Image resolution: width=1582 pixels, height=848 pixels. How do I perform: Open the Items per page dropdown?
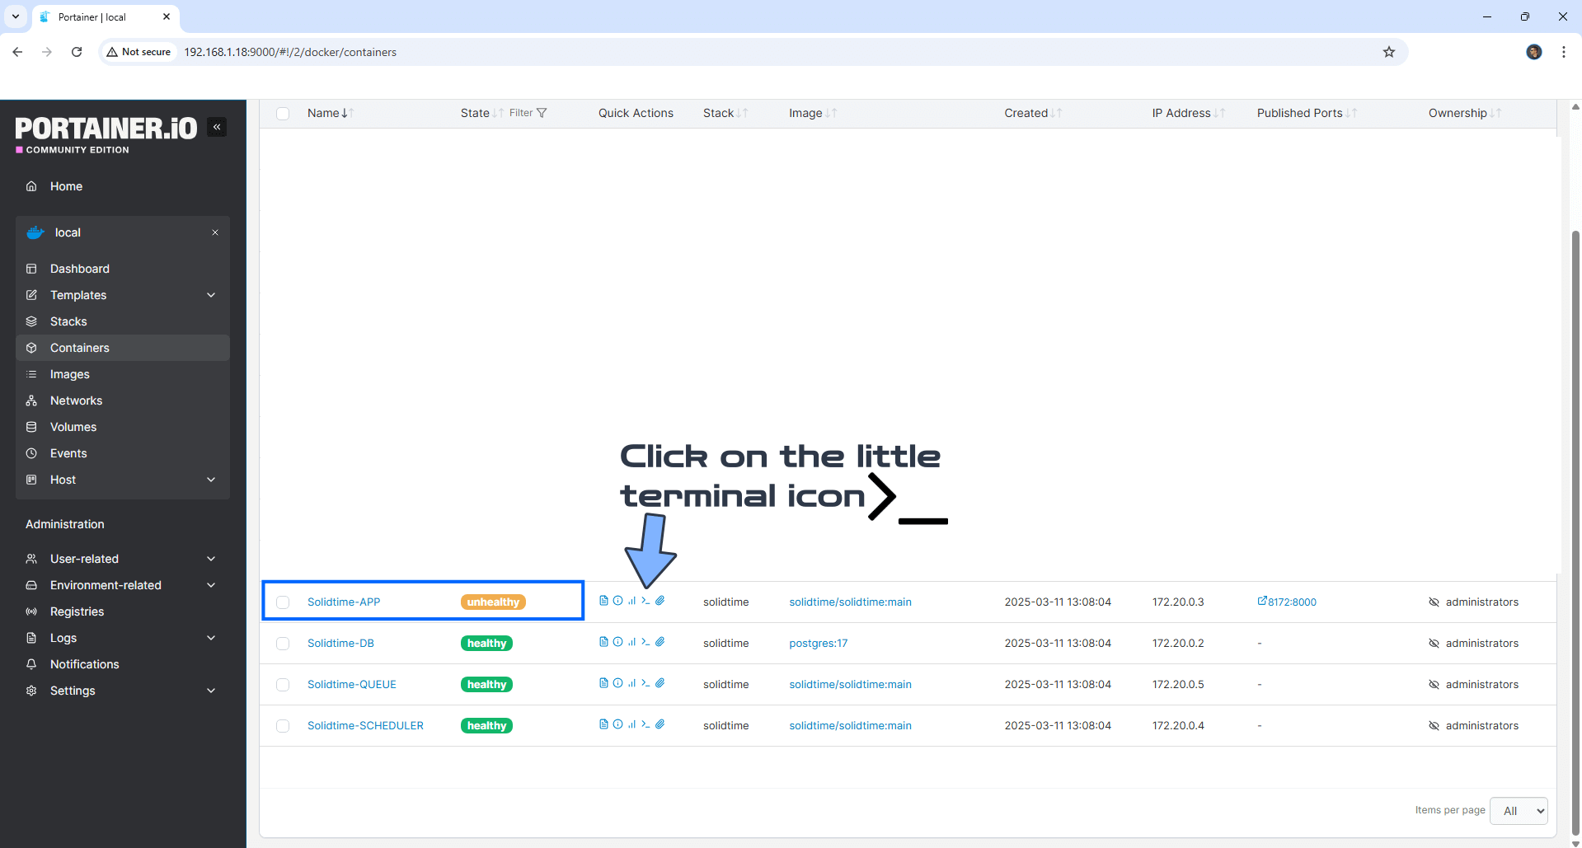coord(1518,811)
